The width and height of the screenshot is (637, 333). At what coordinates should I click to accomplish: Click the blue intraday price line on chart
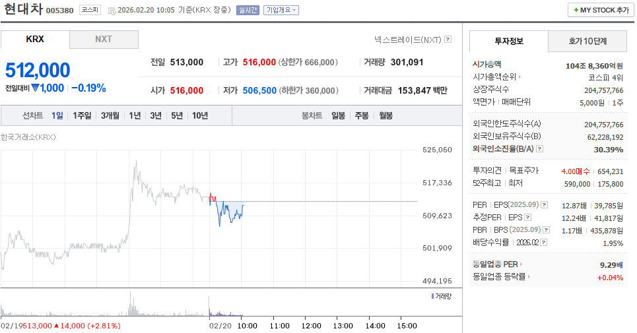click(x=228, y=212)
